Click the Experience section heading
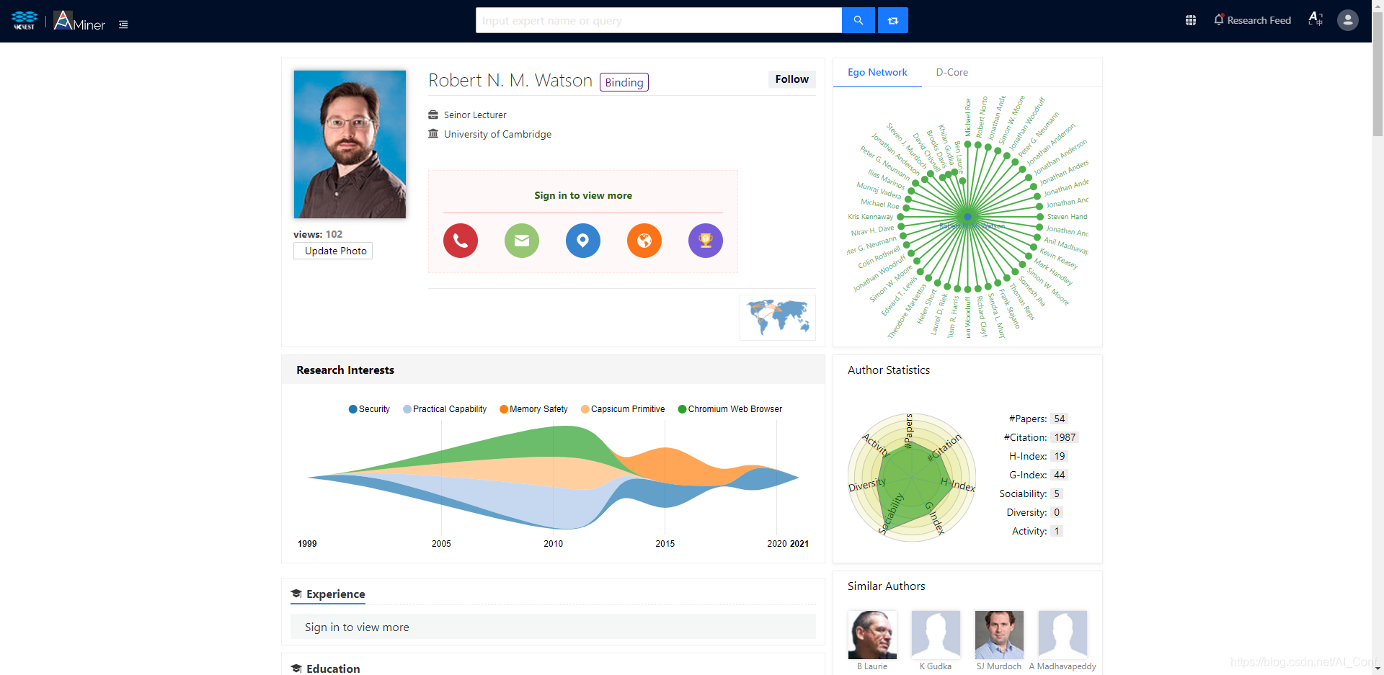Viewport: 1384px width, 675px height. 335,594
